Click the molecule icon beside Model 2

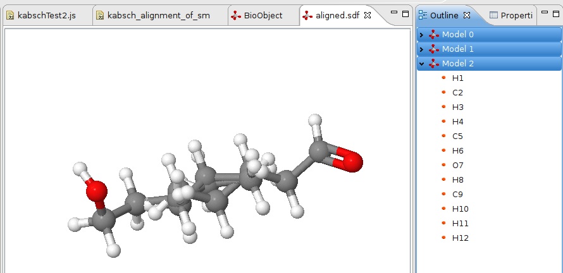click(433, 63)
